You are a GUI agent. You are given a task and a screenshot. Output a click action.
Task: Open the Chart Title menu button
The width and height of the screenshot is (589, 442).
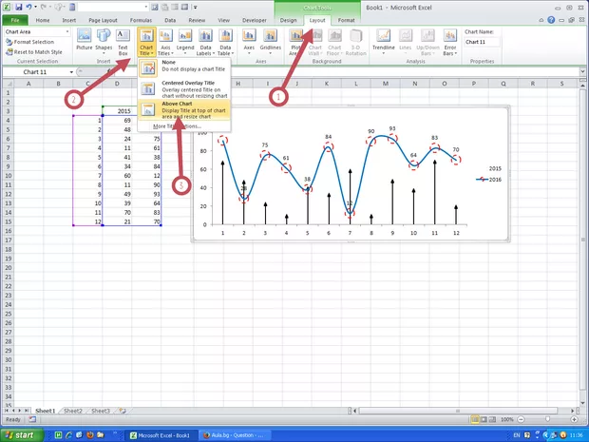(146, 42)
